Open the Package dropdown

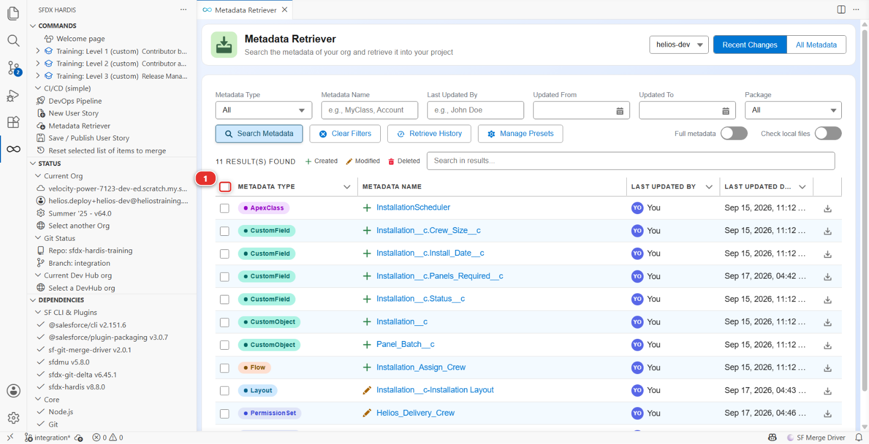pyautogui.click(x=793, y=110)
